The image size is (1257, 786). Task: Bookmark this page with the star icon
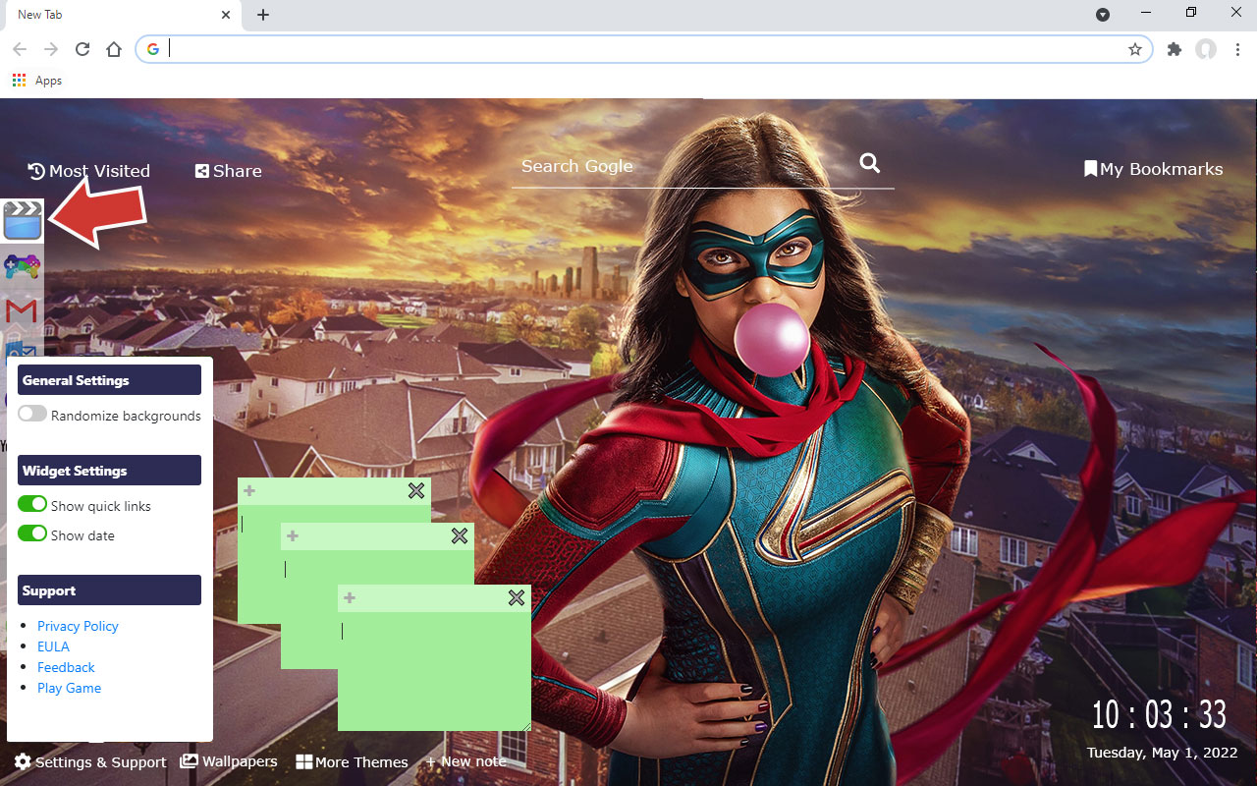coord(1135,49)
